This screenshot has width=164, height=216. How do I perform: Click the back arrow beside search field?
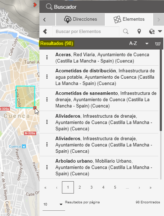point(45,31)
